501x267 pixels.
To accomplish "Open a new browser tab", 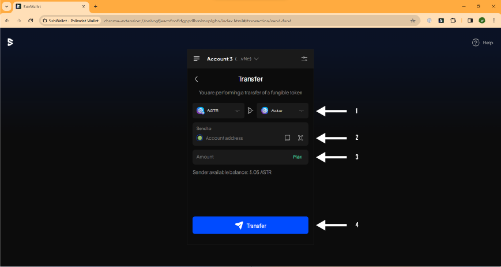I will click(x=95, y=6).
